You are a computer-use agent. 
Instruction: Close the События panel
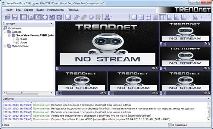208,99
